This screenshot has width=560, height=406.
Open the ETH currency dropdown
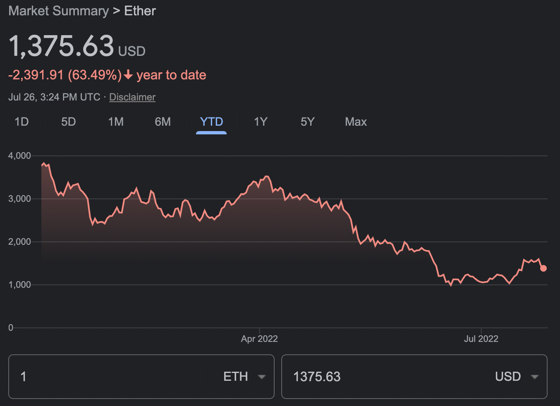(244, 377)
